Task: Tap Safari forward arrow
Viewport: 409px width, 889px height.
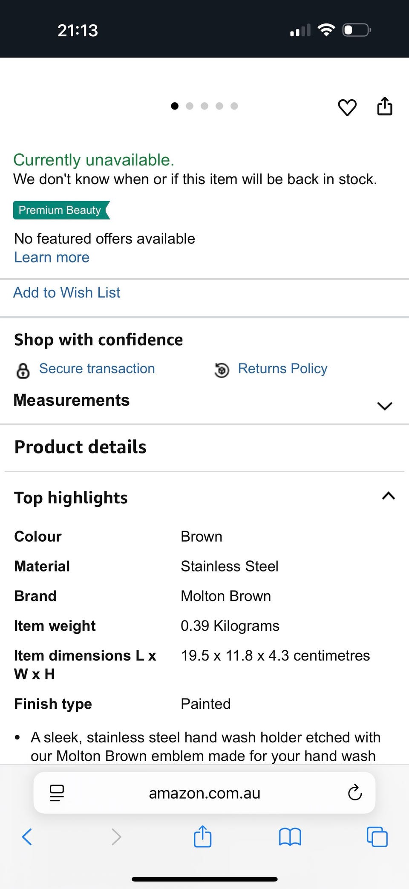Action: coord(116,837)
